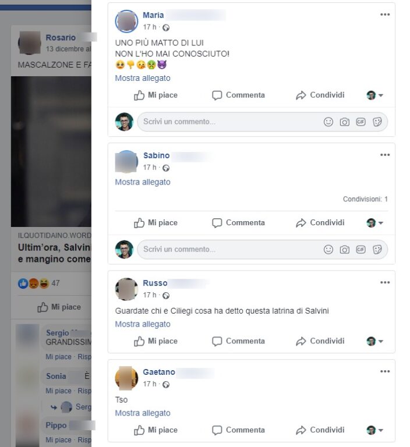The height and width of the screenshot is (447, 410).
Task: View Condivisioni: 1 count on Sabino's post
Action: 365,199
